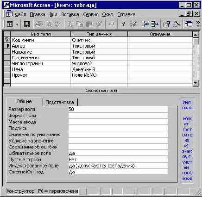Open the Справка menu

coord(126,14)
